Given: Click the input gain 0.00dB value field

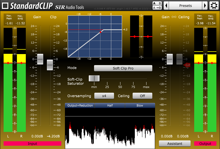Looking at the screenshot, I should (x=37, y=136).
